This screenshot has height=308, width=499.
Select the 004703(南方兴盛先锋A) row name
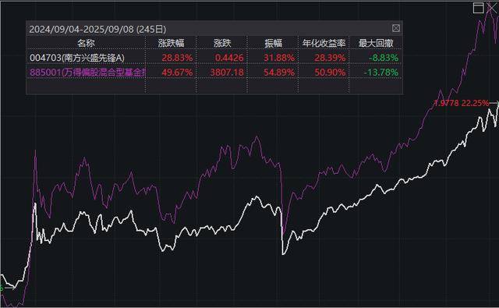(77, 58)
